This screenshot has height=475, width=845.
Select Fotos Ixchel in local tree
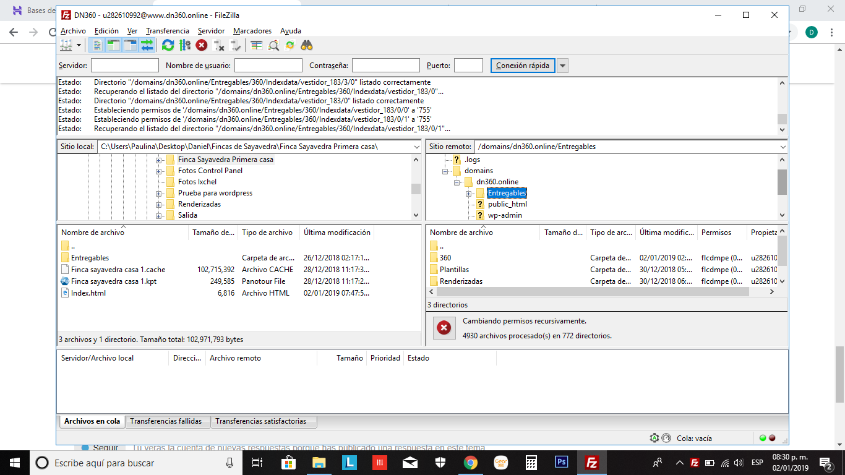(197, 182)
